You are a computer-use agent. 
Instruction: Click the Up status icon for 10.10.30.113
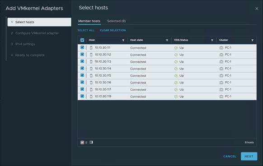[x=176, y=62]
